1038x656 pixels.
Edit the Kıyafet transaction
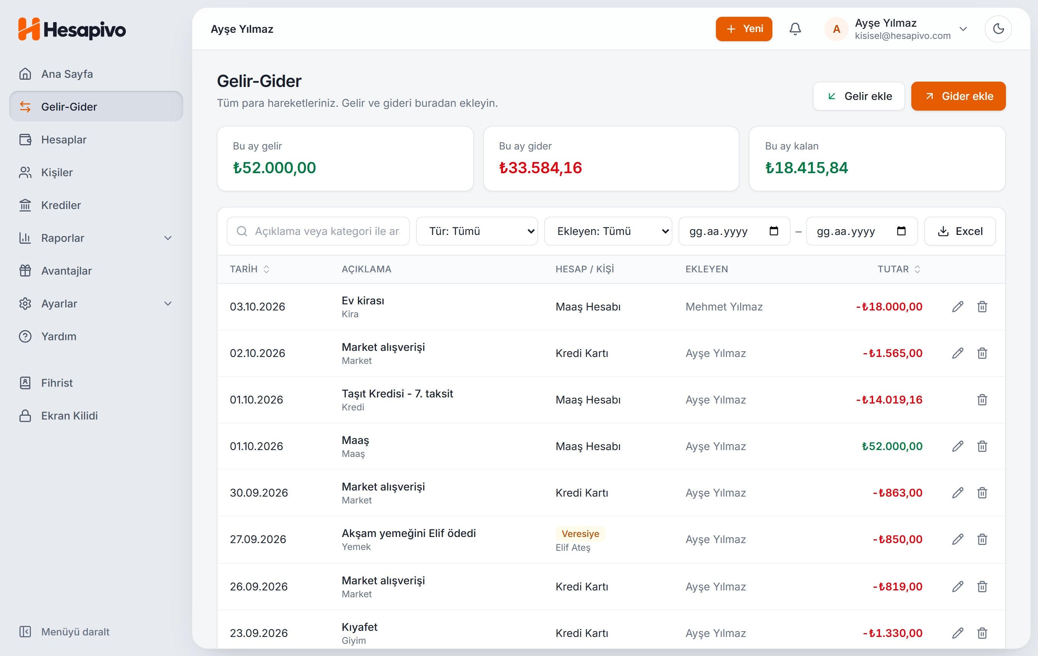coord(957,633)
